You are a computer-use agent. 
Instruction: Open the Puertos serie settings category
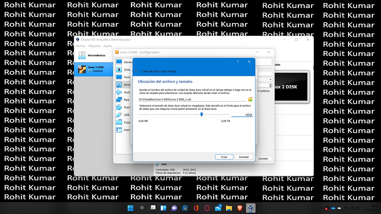click(124, 107)
